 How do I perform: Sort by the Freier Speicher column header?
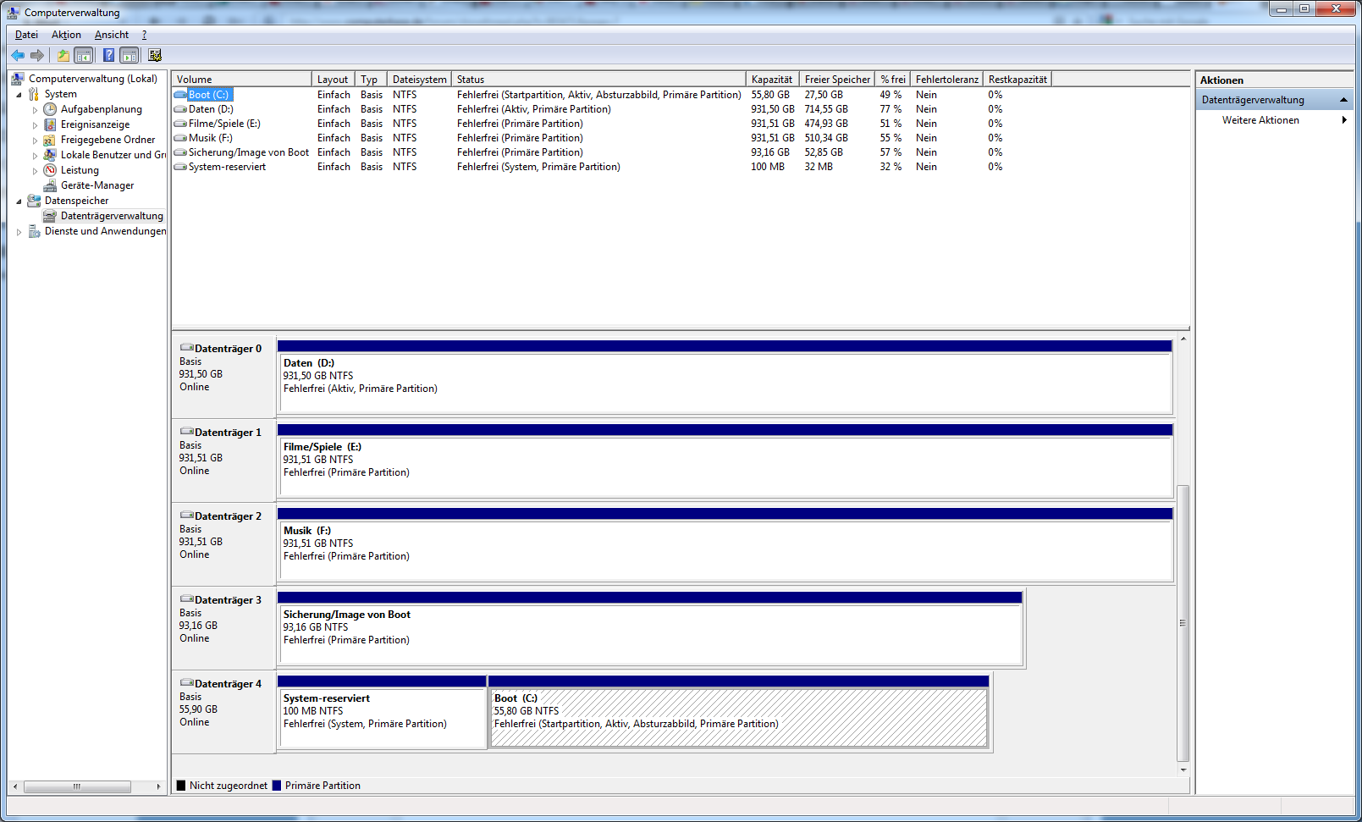point(837,79)
